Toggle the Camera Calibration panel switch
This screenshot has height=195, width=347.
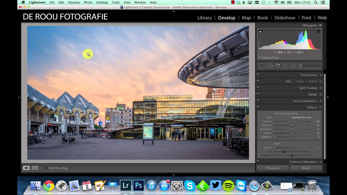(x=258, y=161)
